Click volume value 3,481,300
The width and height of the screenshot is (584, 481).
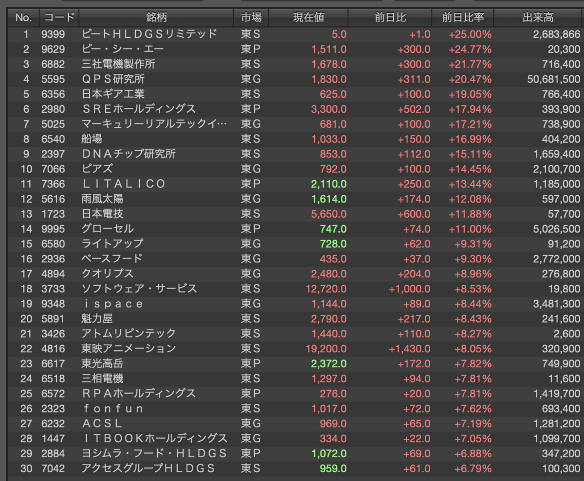[x=557, y=304]
